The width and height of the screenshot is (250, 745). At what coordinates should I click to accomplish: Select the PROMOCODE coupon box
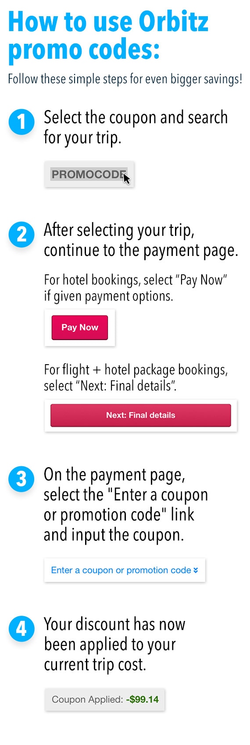[x=89, y=174]
